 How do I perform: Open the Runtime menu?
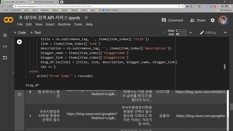(x=64, y=24)
